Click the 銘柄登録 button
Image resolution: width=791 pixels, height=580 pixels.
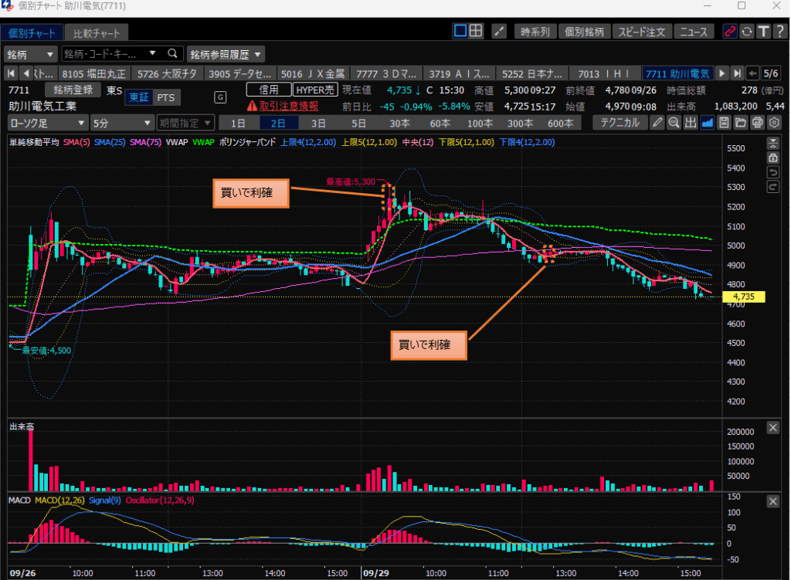pyautogui.click(x=73, y=90)
